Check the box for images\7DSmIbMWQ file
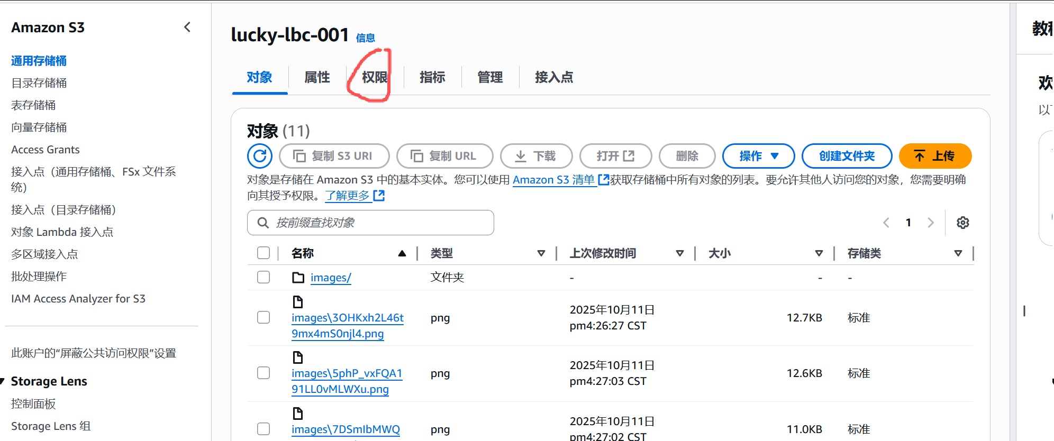 263,429
